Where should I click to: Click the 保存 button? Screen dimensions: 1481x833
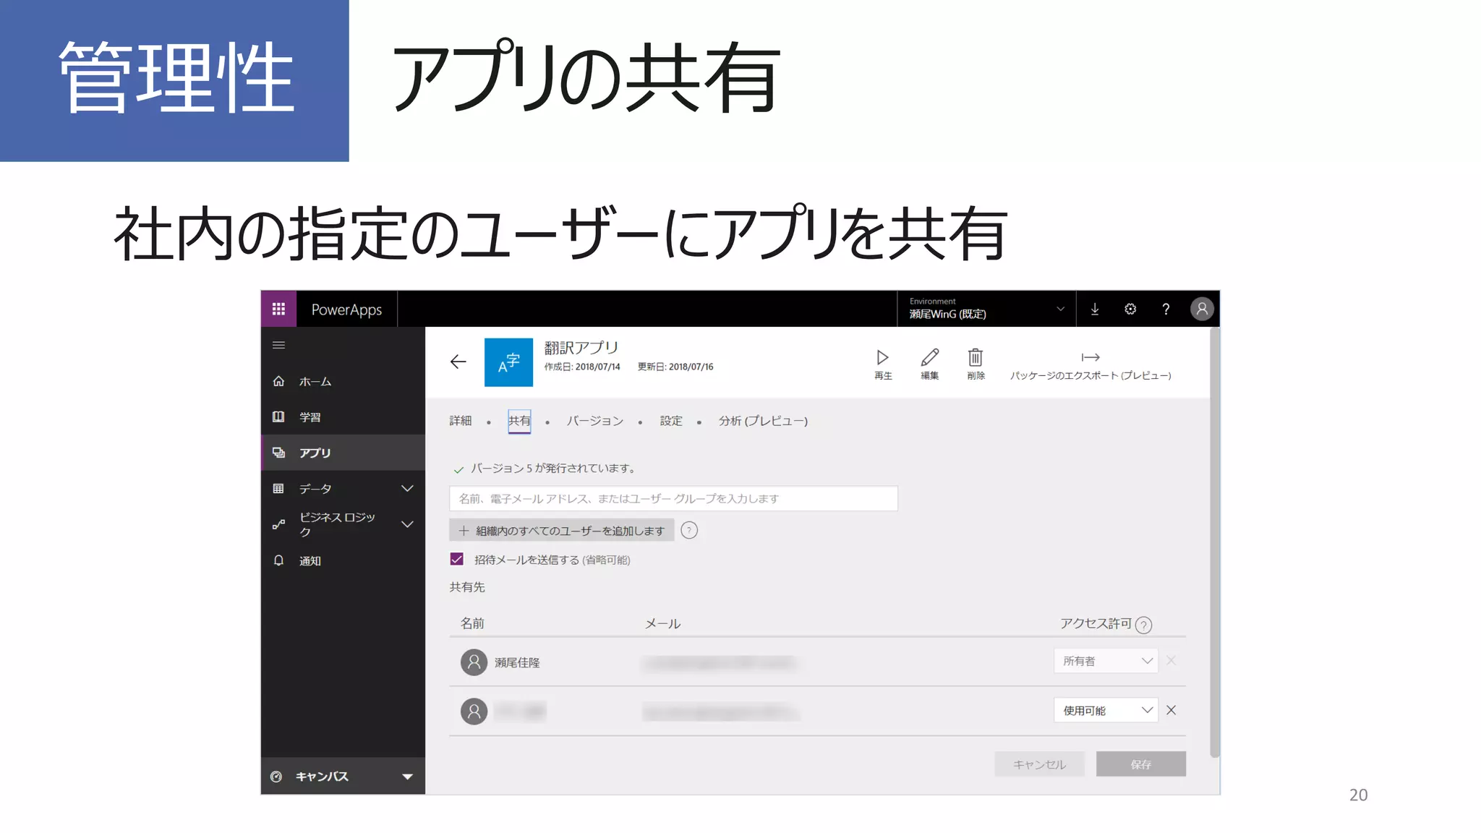(x=1141, y=764)
